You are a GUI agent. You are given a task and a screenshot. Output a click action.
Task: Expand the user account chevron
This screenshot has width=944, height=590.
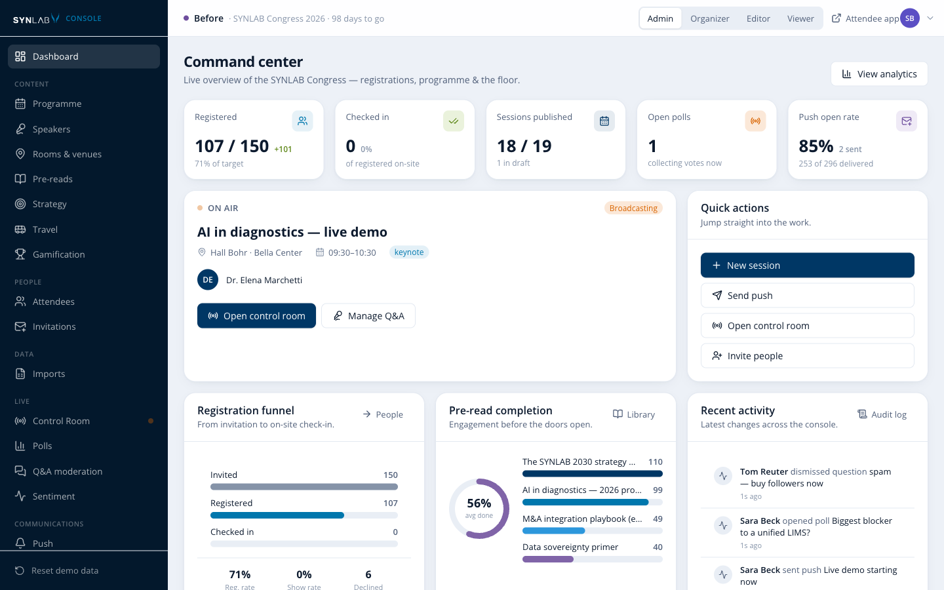(x=930, y=18)
